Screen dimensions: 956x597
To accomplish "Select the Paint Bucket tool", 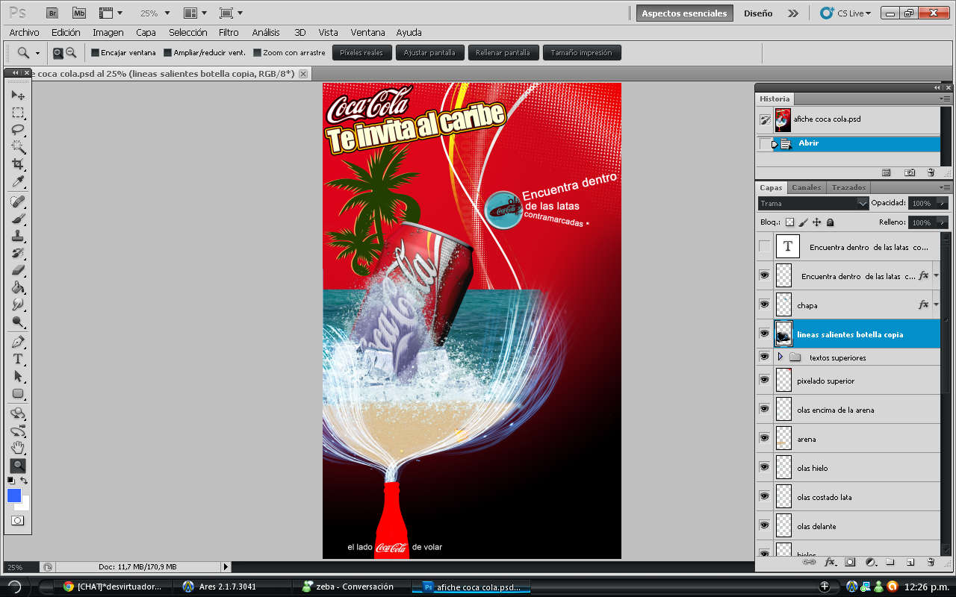I will pos(18,287).
